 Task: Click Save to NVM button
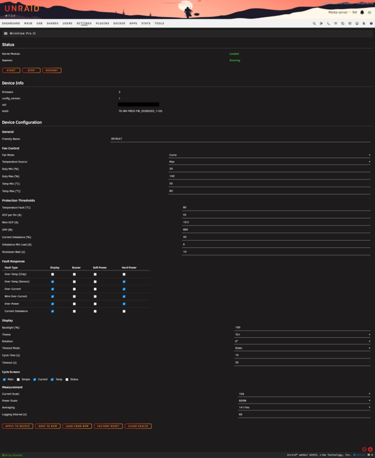(x=48, y=426)
